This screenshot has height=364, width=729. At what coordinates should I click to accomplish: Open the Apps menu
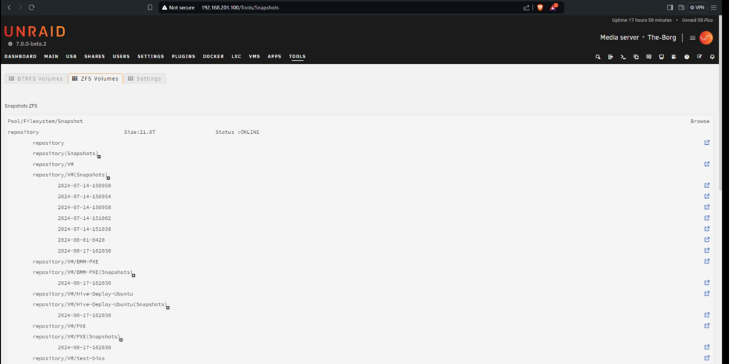pos(274,57)
